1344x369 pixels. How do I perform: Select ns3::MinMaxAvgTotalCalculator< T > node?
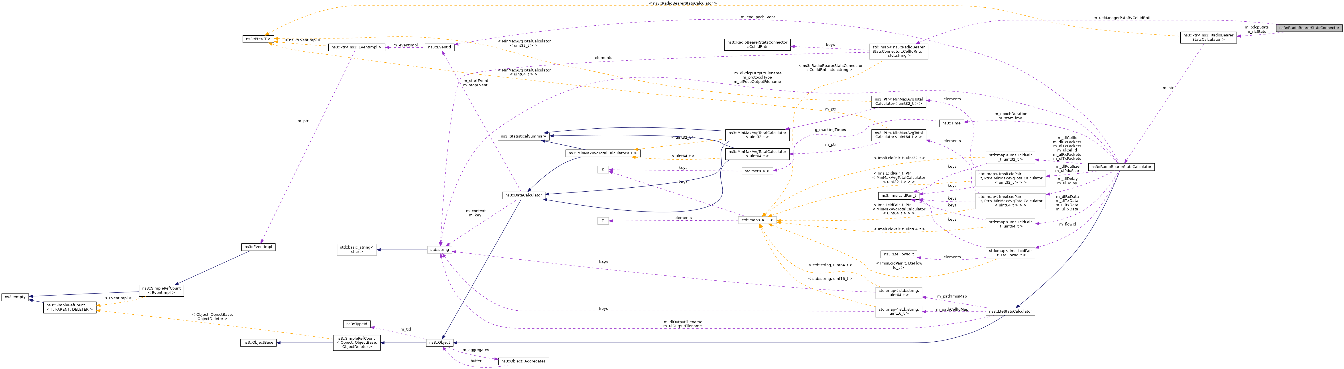pyautogui.click(x=603, y=153)
